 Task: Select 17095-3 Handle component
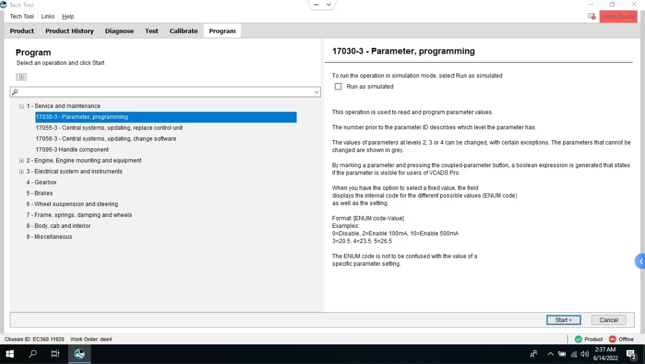point(72,149)
